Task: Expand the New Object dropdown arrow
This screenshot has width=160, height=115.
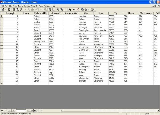Action: tap(89, 10)
